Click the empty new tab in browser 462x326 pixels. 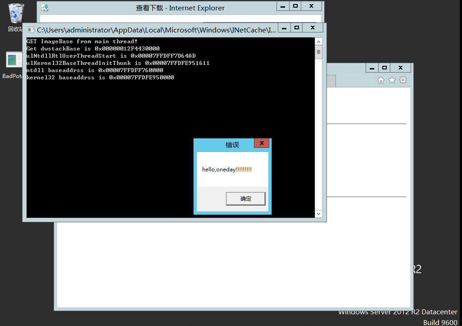[331, 81]
